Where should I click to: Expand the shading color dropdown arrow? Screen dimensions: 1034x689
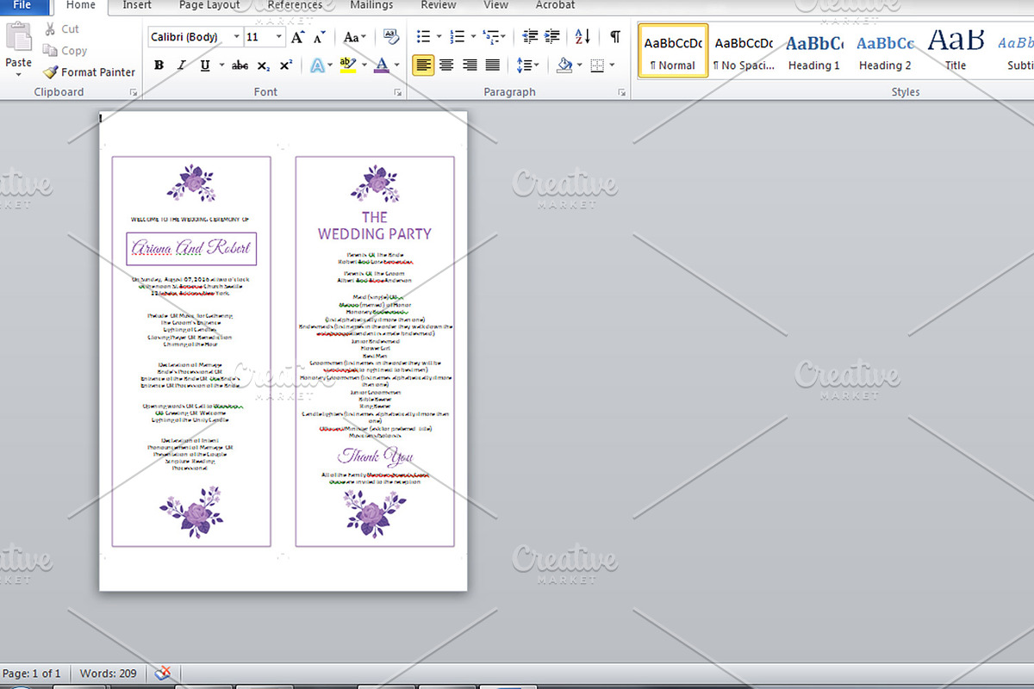580,65
